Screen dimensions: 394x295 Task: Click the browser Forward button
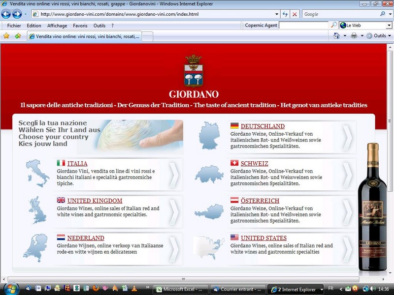[x=17, y=14]
